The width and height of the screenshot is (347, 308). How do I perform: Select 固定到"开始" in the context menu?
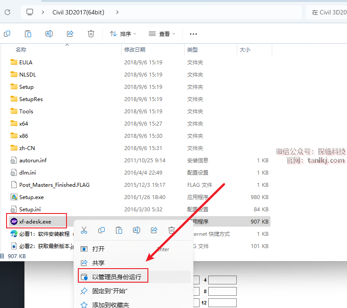click(110, 291)
